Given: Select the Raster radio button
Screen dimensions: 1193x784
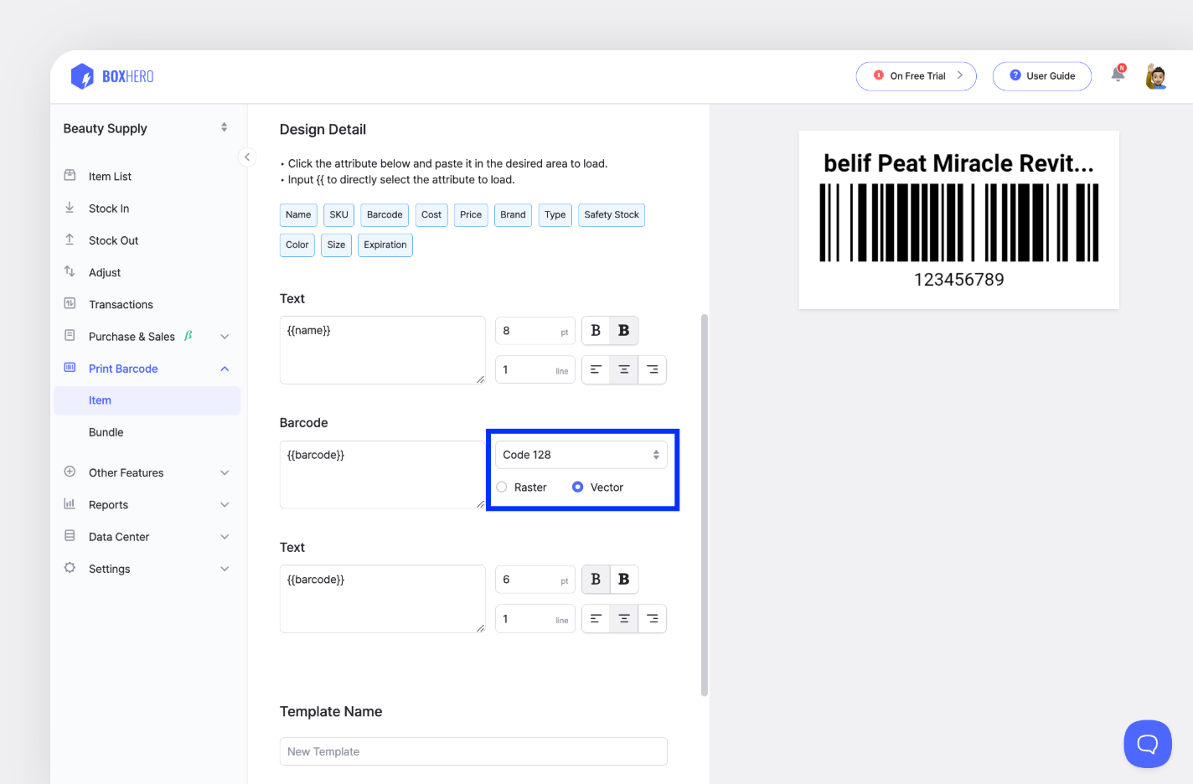Looking at the screenshot, I should pos(501,487).
